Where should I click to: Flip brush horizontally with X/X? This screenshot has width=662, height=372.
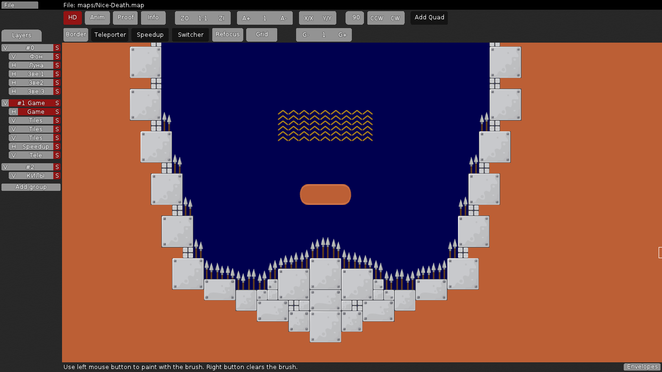point(309,18)
